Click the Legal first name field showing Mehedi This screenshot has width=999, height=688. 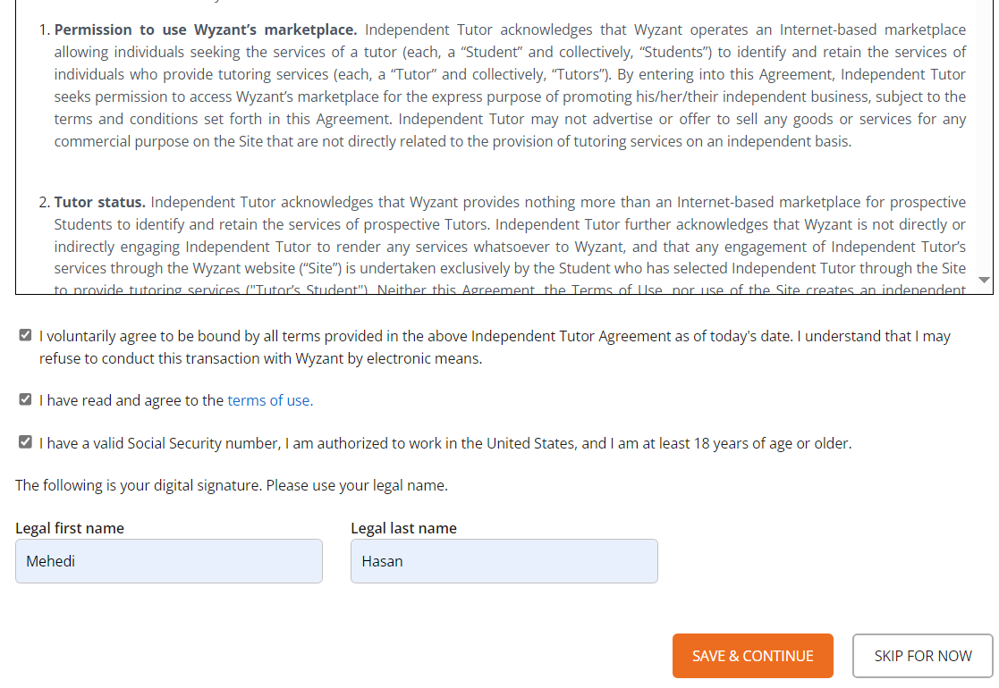168,560
